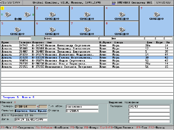The height and width of the screenshot is (130, 174).
Task: Click the telephone icon in line 2
Action: coord(52,14)
